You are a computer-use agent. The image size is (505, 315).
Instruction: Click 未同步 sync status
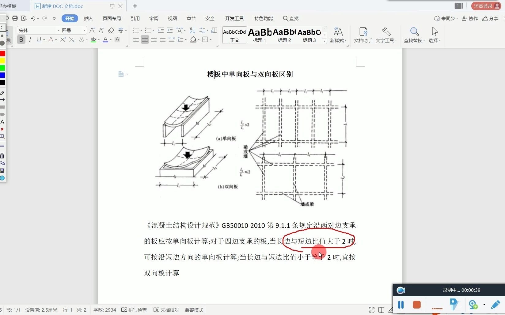coord(446,18)
